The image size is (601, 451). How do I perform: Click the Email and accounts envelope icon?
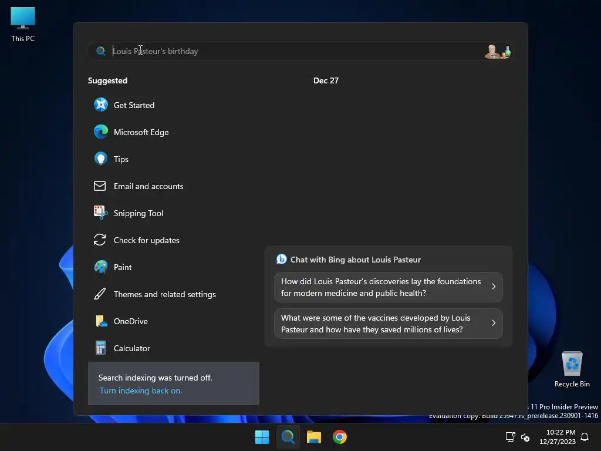[100, 186]
